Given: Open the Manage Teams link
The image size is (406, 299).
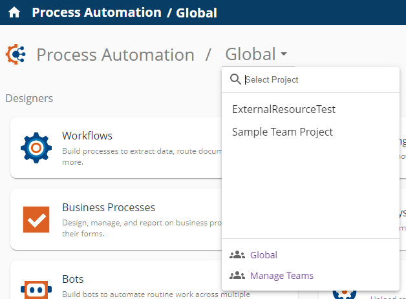Looking at the screenshot, I should (x=282, y=276).
